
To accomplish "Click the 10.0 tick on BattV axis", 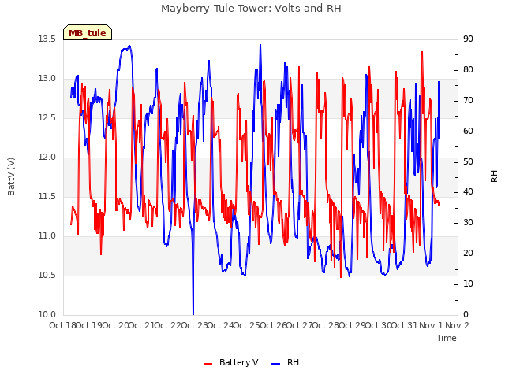I will (x=47, y=315).
